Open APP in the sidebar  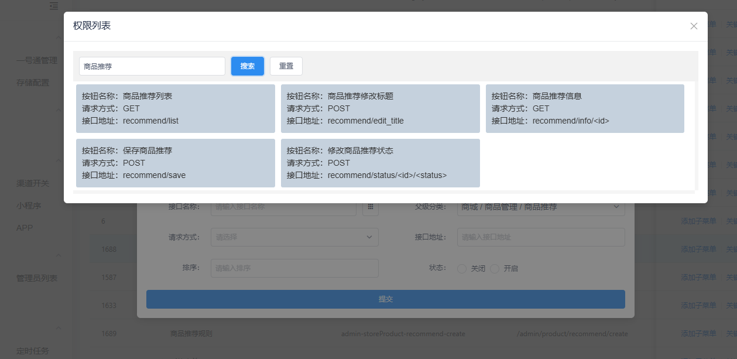[25, 228]
